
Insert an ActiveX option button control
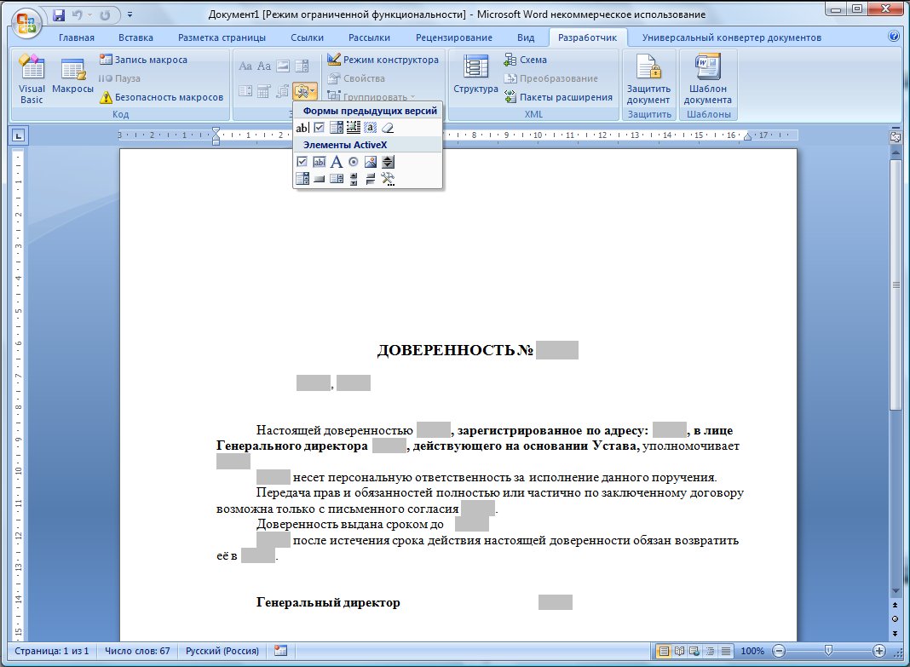pos(354,162)
